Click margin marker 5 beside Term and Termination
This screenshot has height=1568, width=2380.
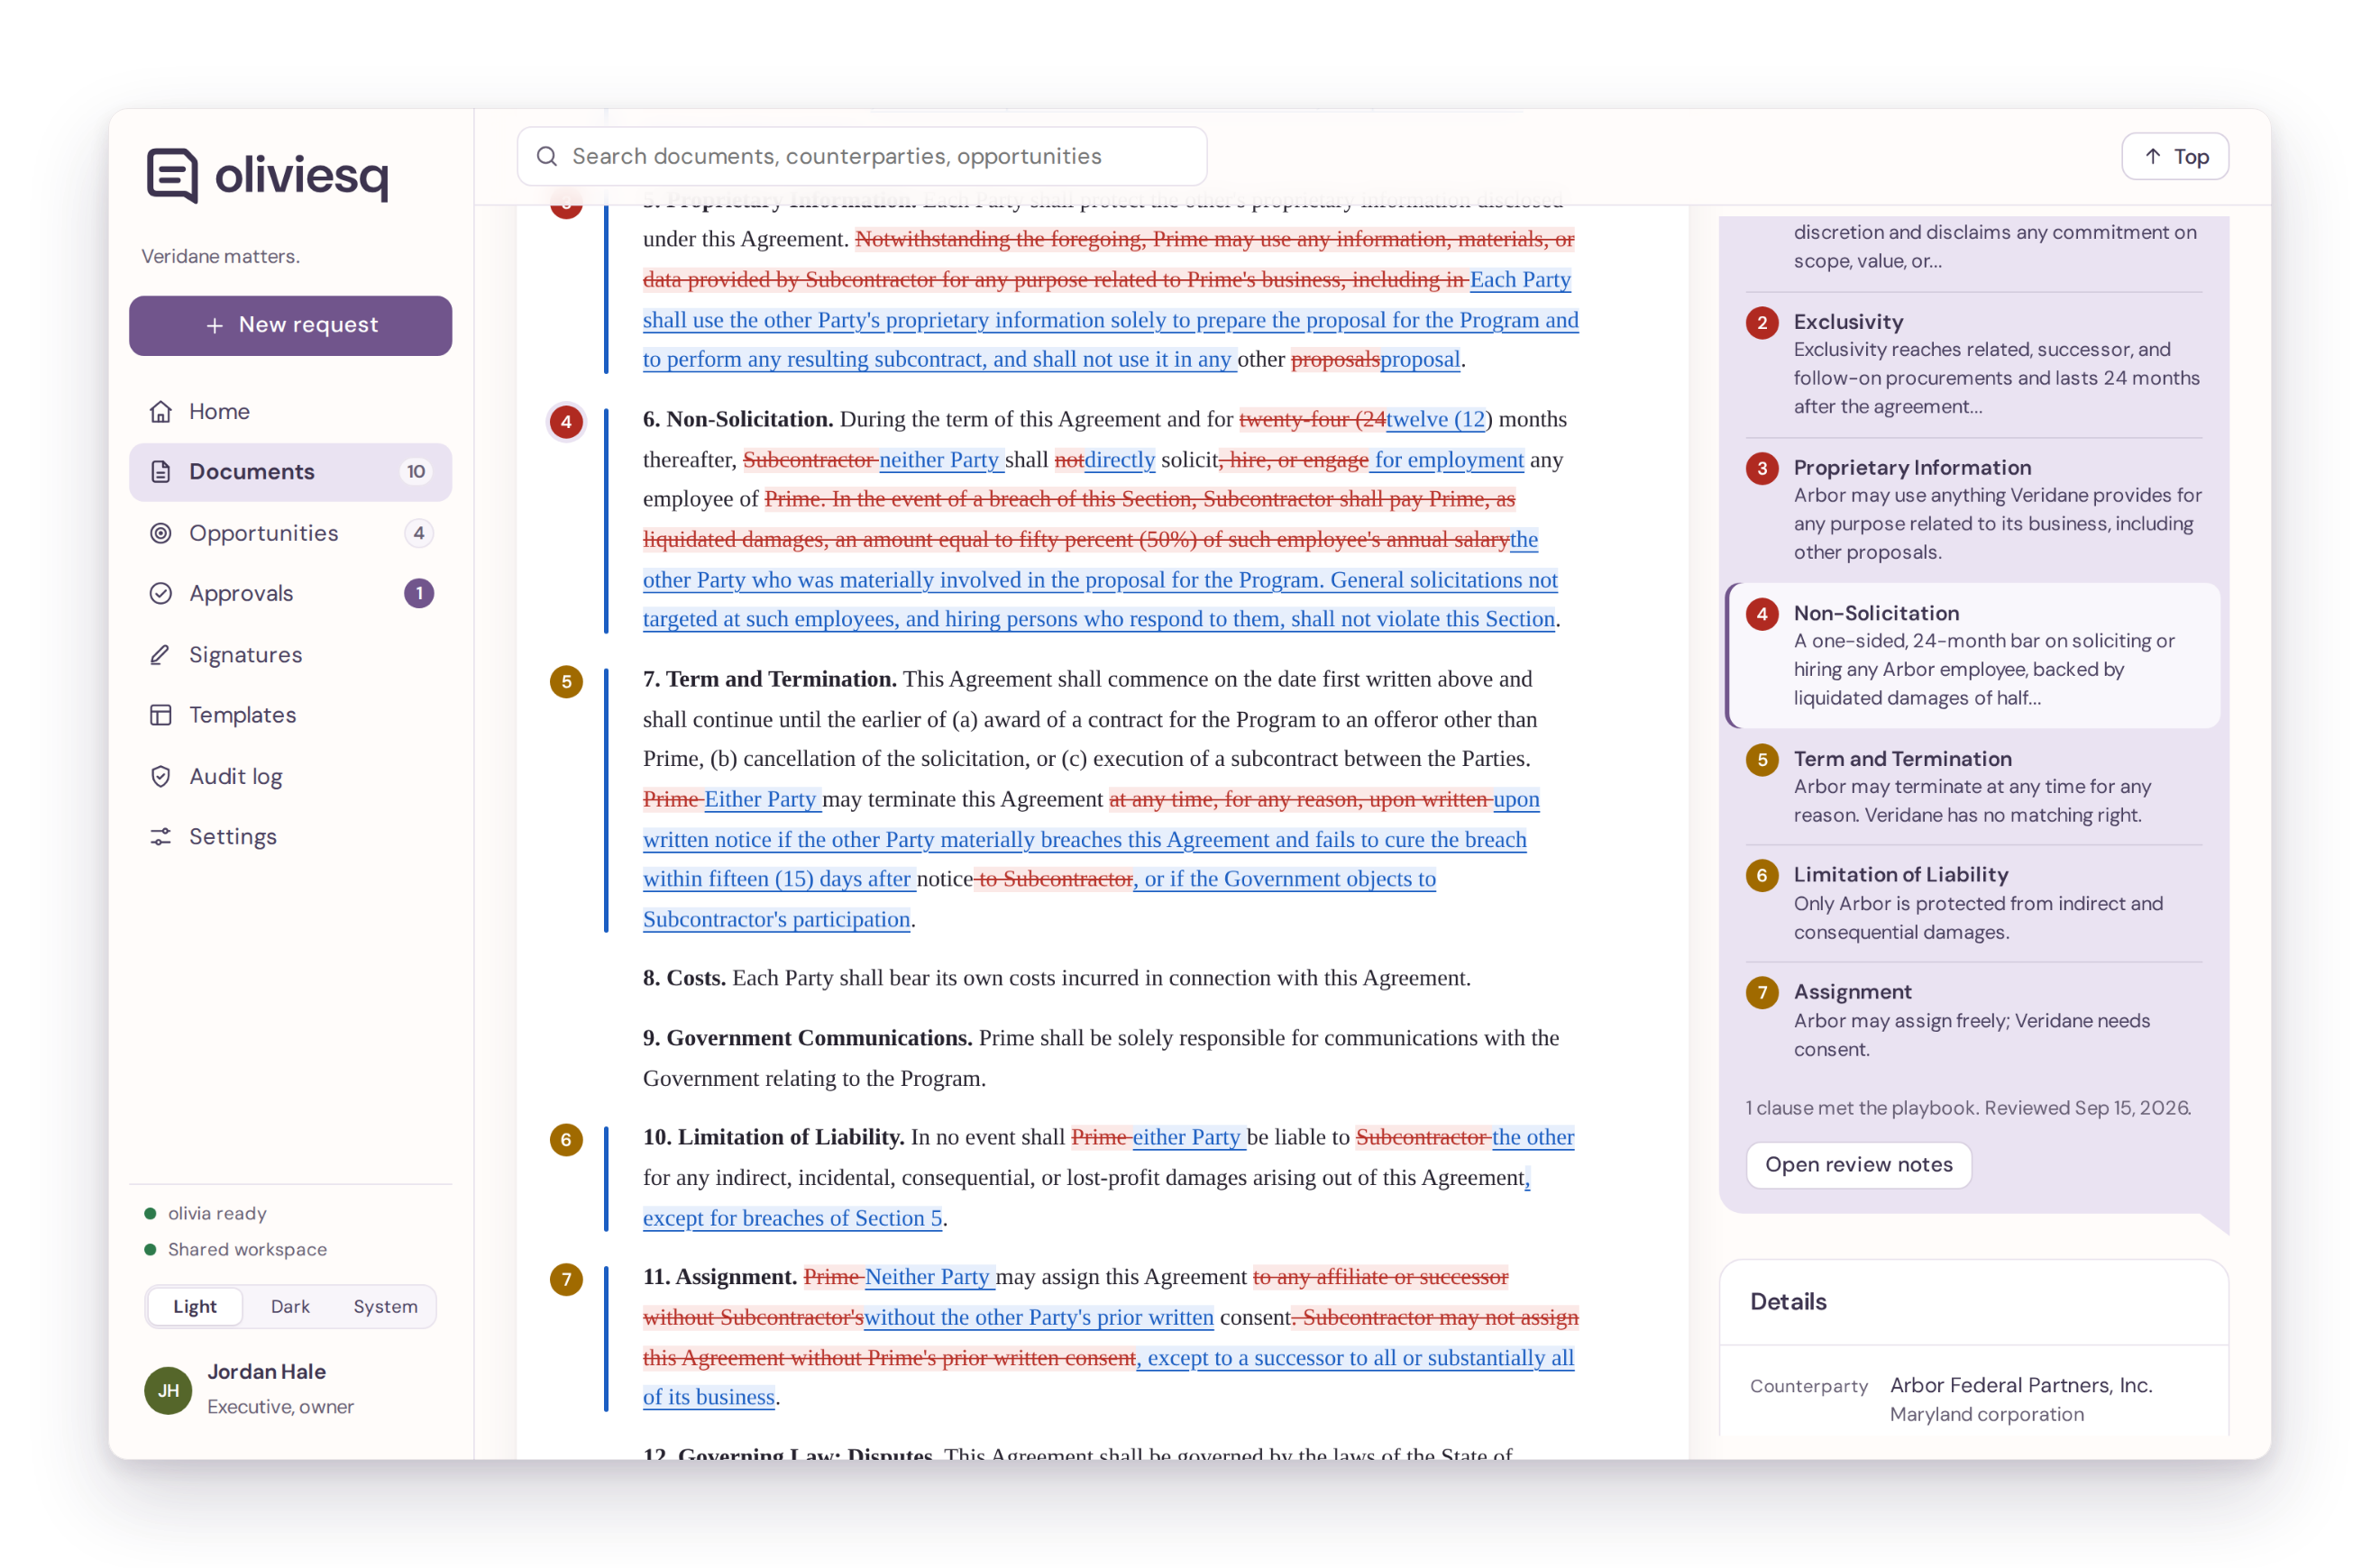pos(566,682)
